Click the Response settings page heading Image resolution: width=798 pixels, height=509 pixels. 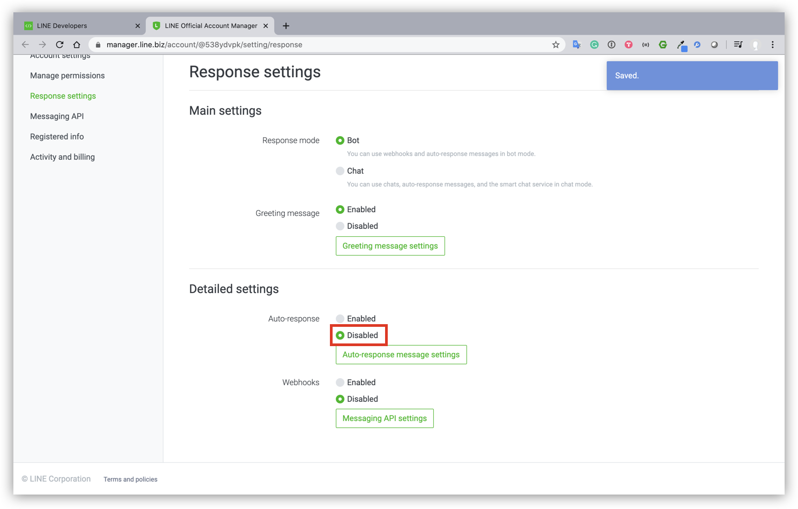(255, 72)
